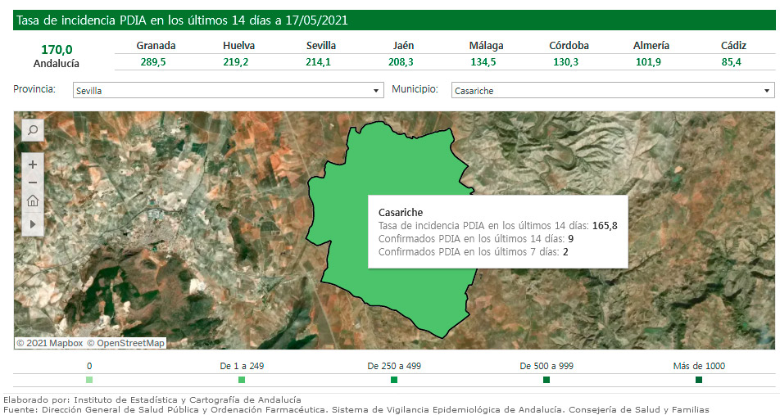Screen dimensions: 780x415
Task: Select the Granada province rate 289,5
Action: click(x=156, y=62)
